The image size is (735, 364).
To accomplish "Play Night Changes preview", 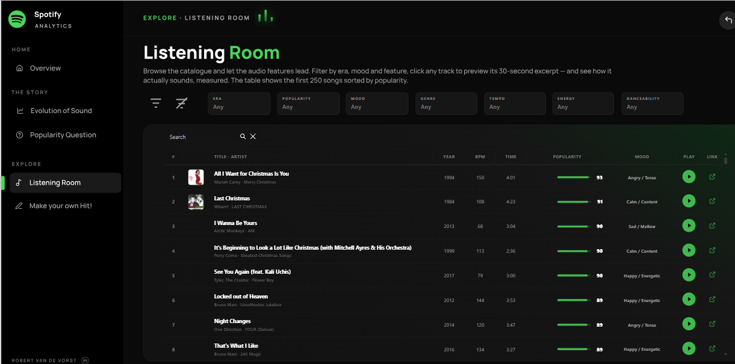I will pos(689,324).
